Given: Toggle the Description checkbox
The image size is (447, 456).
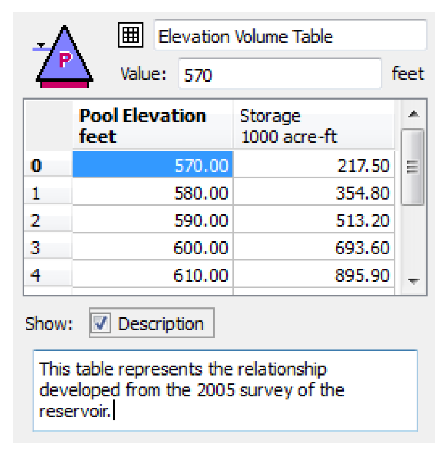Looking at the screenshot, I should tap(101, 324).
